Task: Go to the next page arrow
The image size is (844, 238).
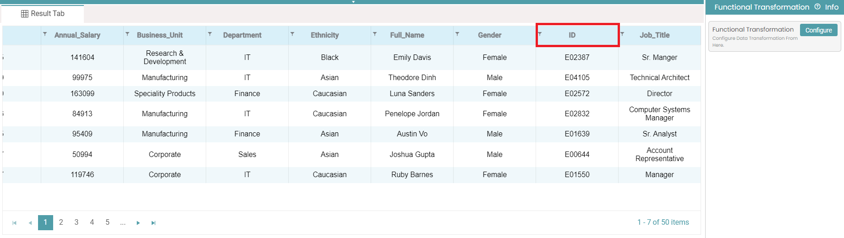Action: tap(138, 223)
